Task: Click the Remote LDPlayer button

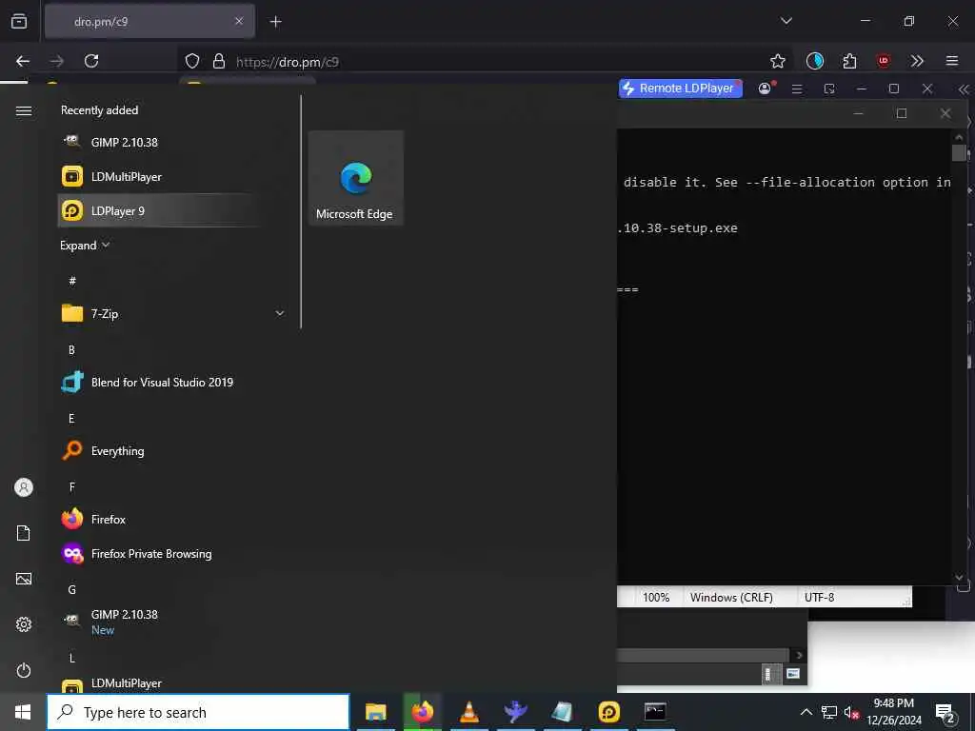Action: point(680,89)
